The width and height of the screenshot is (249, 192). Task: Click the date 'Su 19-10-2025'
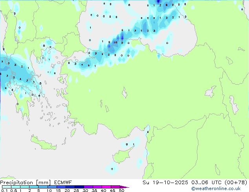[165, 183]
